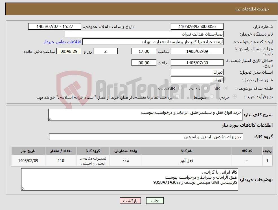Screen dimensions: 278x210
Task: Click column header تعداد / مقدار
Action: (61, 151)
